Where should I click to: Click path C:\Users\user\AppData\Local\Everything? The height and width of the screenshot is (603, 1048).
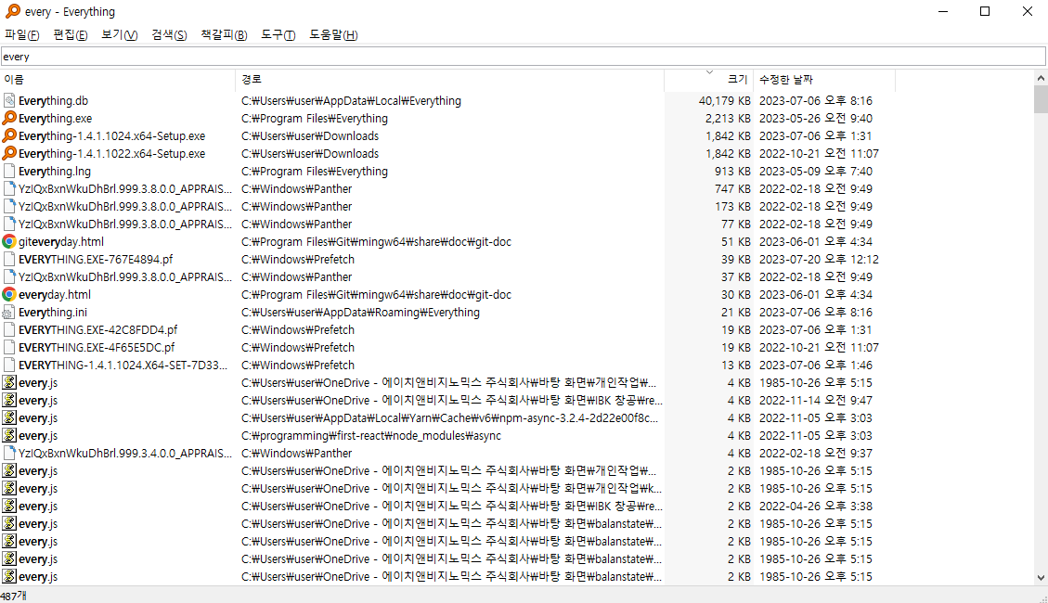(351, 101)
